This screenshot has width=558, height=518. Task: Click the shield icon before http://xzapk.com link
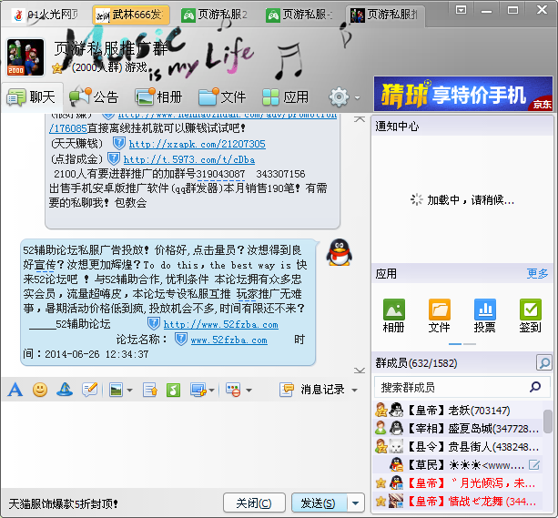(119, 144)
